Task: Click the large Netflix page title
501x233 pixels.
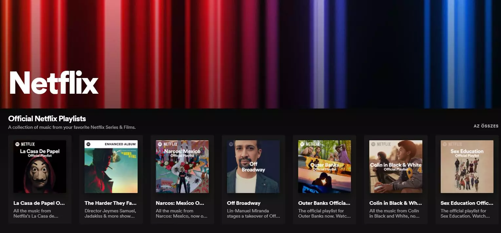Action: 54,82
